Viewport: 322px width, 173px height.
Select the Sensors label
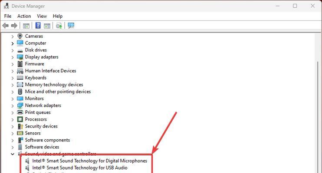click(x=33, y=133)
